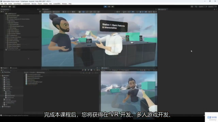
Task: Open the Edit menu
Action: tap(5, 4)
